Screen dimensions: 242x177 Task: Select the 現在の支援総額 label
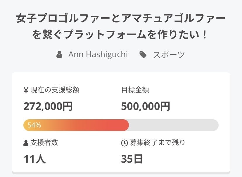[55, 90]
